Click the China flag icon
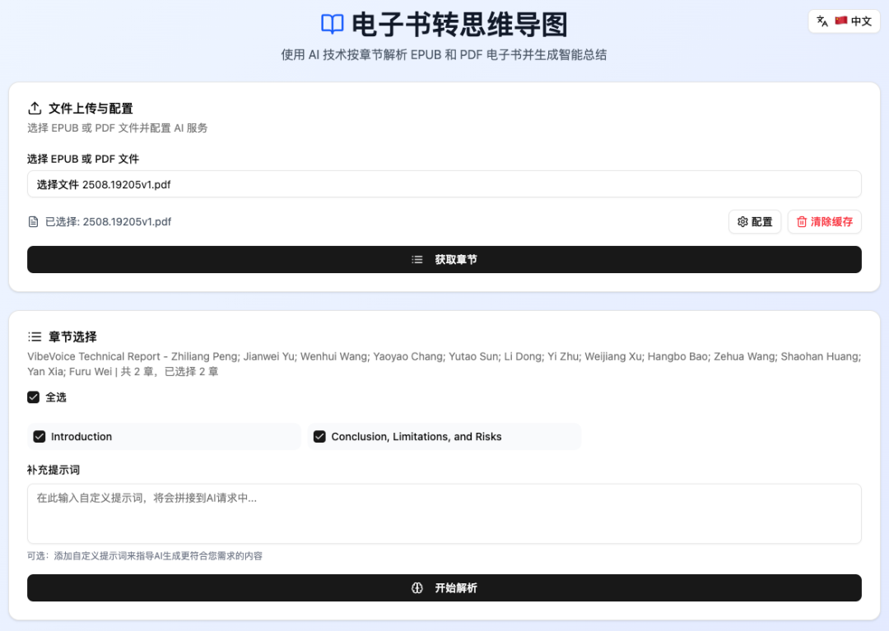This screenshot has height=631, width=889. click(840, 21)
